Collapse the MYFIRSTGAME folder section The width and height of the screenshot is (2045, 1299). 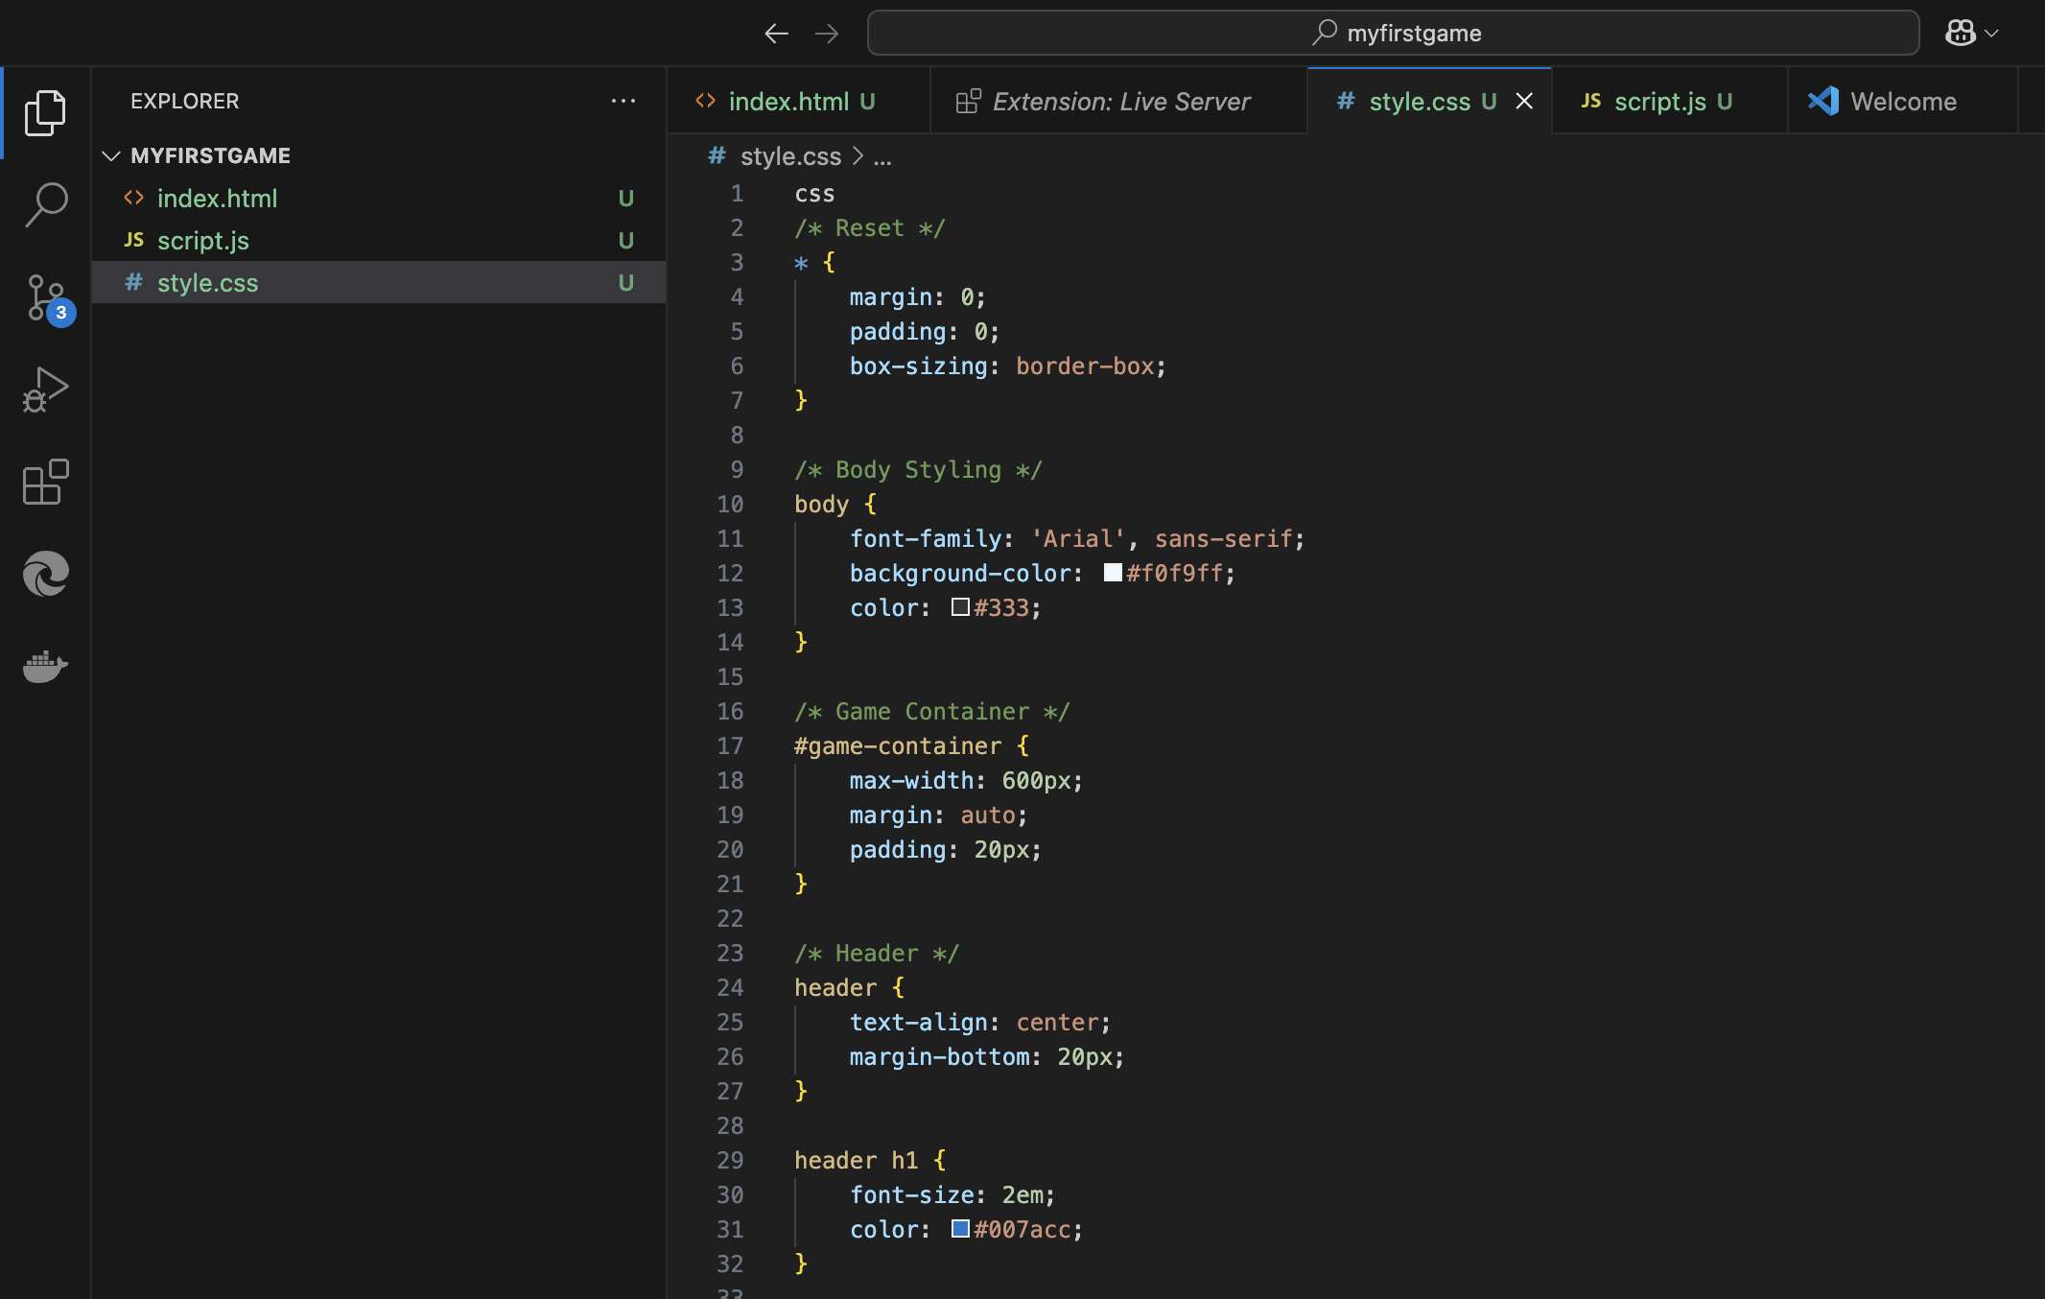click(x=111, y=155)
